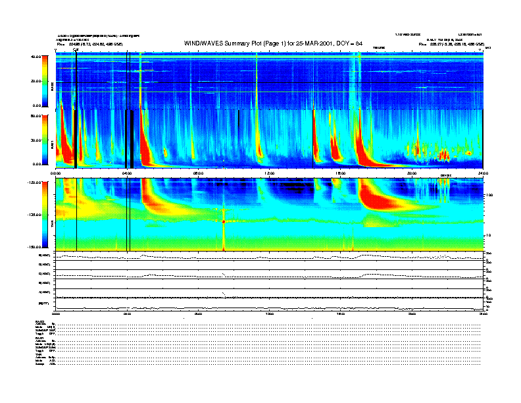521x403 pixels.
Task: Click the 100 label on TNR right axis
Action: (x=489, y=195)
